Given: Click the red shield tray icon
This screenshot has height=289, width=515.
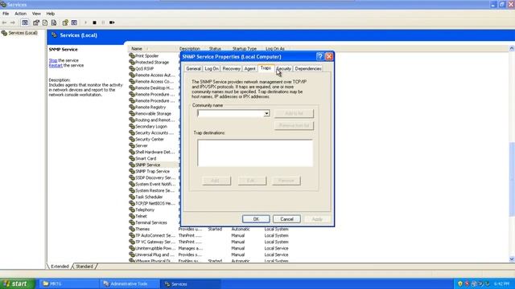Looking at the screenshot, I should click(x=467, y=283).
